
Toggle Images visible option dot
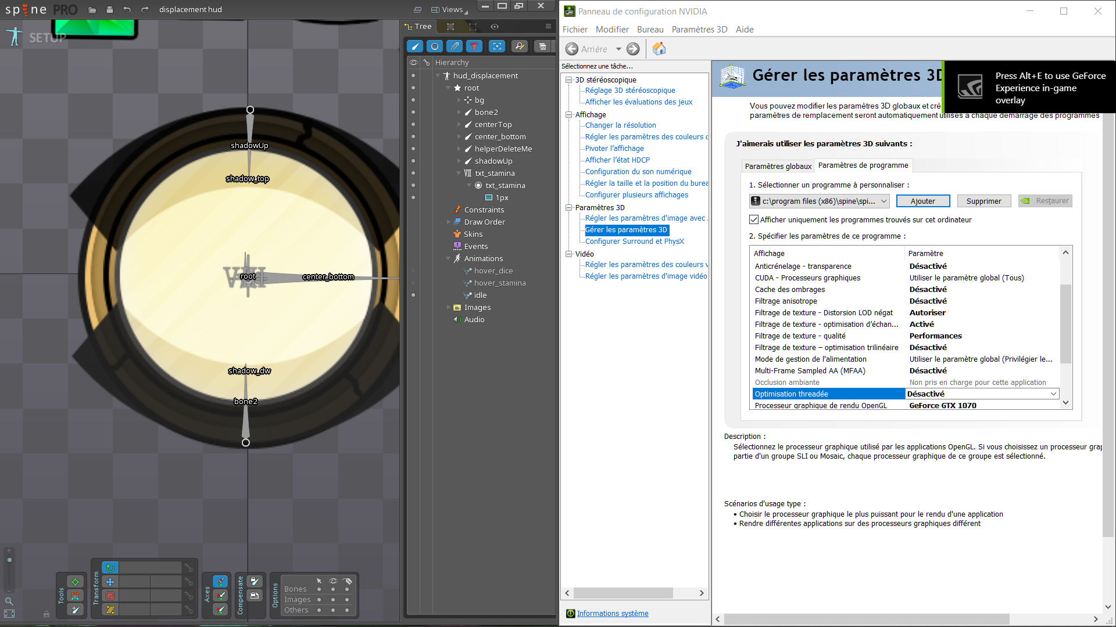(333, 600)
